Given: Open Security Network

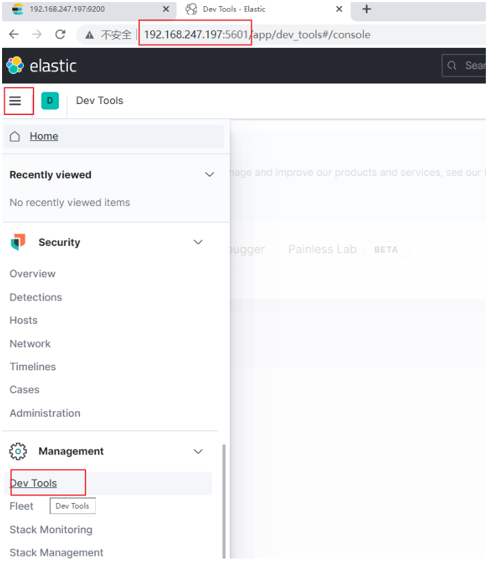Looking at the screenshot, I should pyautogui.click(x=30, y=344).
